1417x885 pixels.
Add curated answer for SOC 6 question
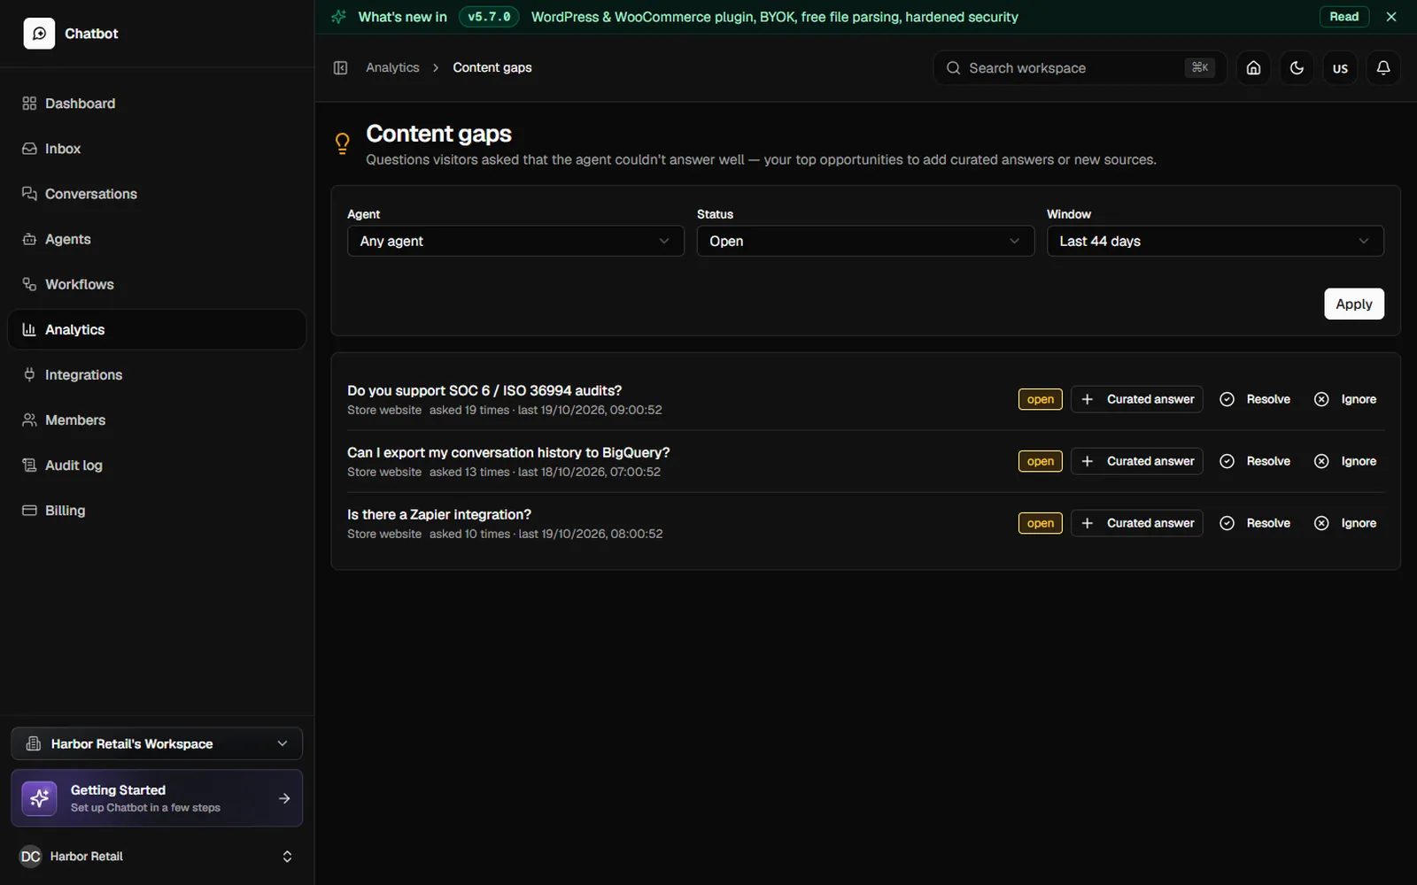click(x=1137, y=399)
